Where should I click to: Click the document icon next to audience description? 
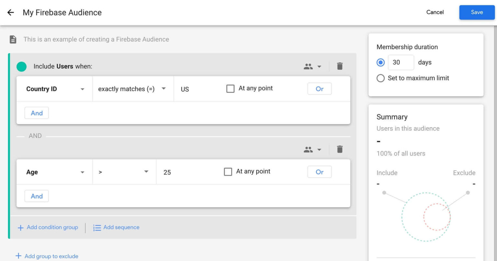12,39
